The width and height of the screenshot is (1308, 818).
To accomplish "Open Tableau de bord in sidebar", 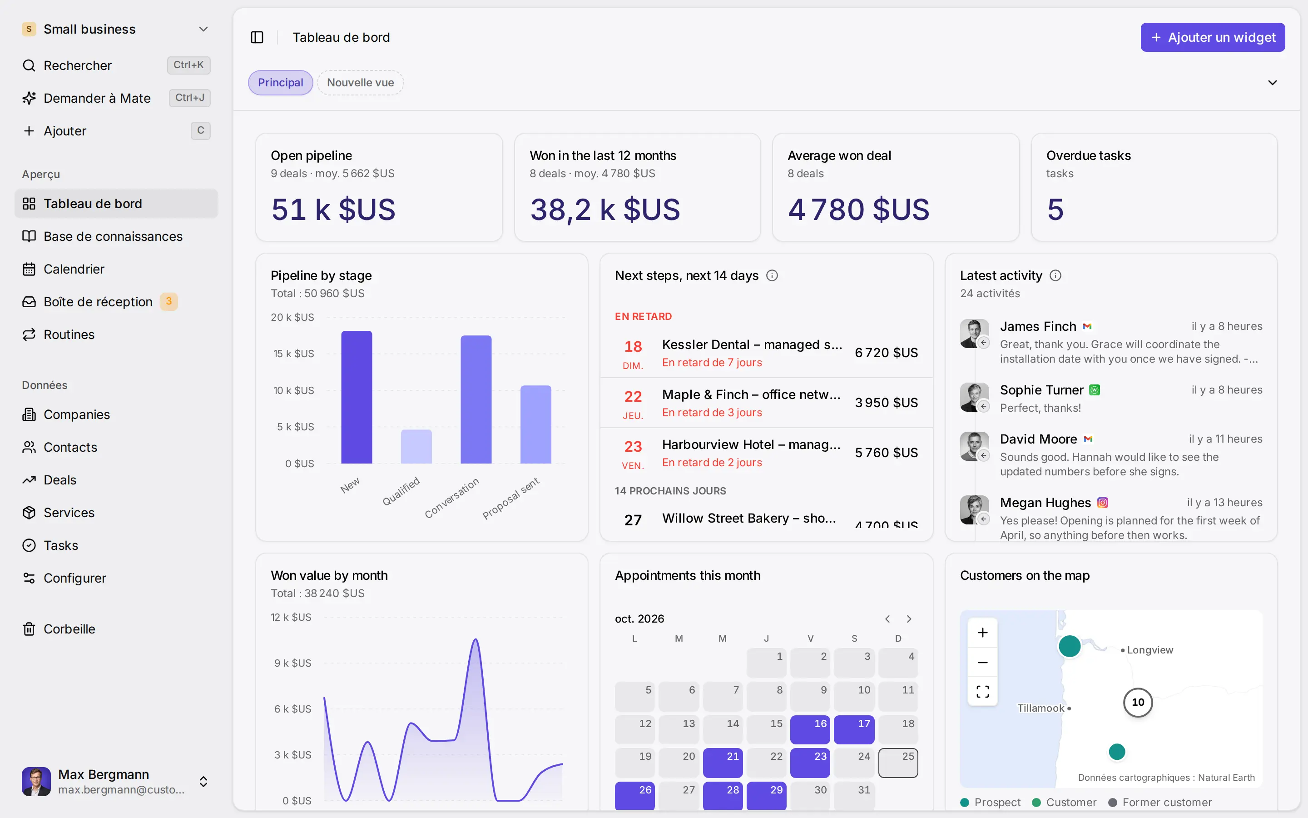I will pos(116,204).
